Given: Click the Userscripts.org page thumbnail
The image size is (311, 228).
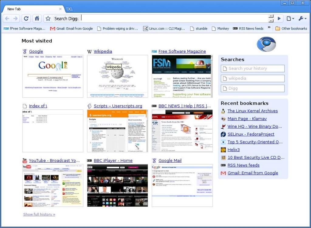Looking at the screenshot, I should pyautogui.click(x=118, y=131).
